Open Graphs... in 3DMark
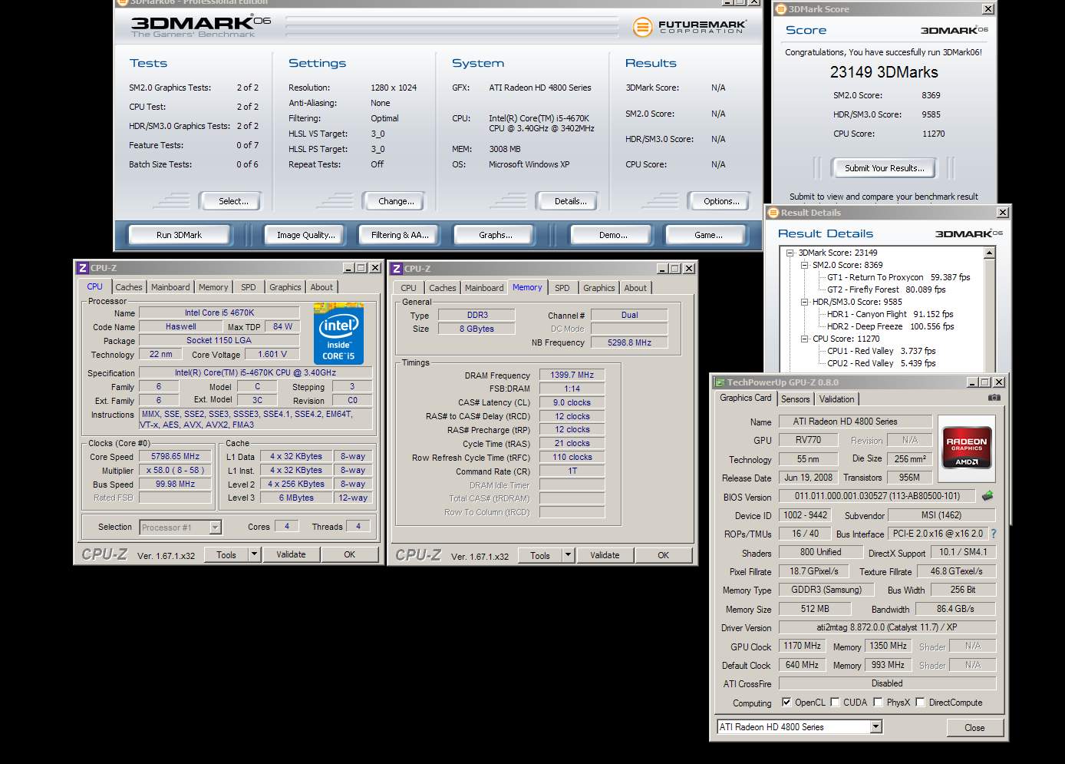Viewport: 1065px width, 764px height. (495, 235)
